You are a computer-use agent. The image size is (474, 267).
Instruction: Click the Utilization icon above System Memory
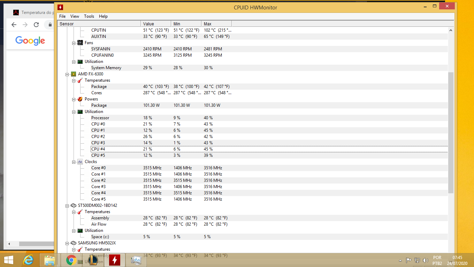click(x=80, y=62)
